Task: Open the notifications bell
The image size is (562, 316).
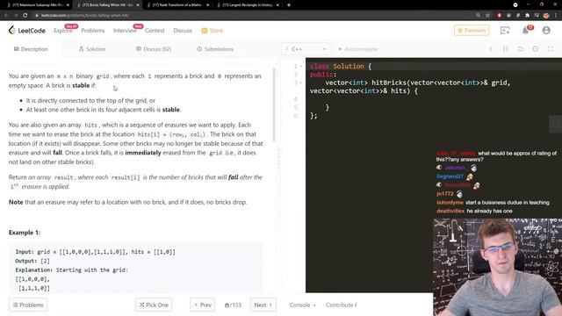Action: pyautogui.click(x=525, y=31)
